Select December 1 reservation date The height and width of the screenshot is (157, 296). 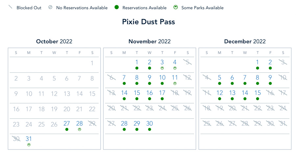258,62
